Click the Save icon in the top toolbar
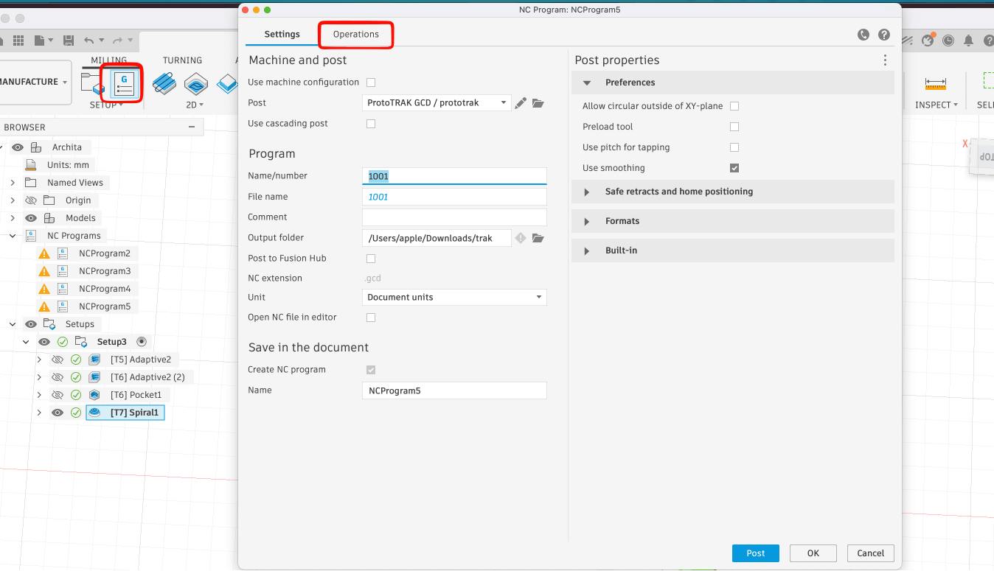The height and width of the screenshot is (571, 994). [x=69, y=41]
